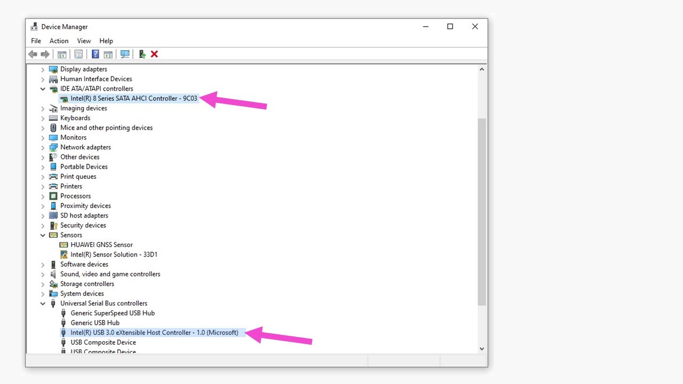Click Scan for hardware changes toolbar icon

(x=125, y=54)
